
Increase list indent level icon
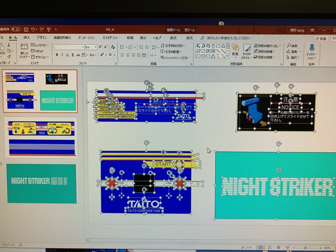click(x=147, y=47)
